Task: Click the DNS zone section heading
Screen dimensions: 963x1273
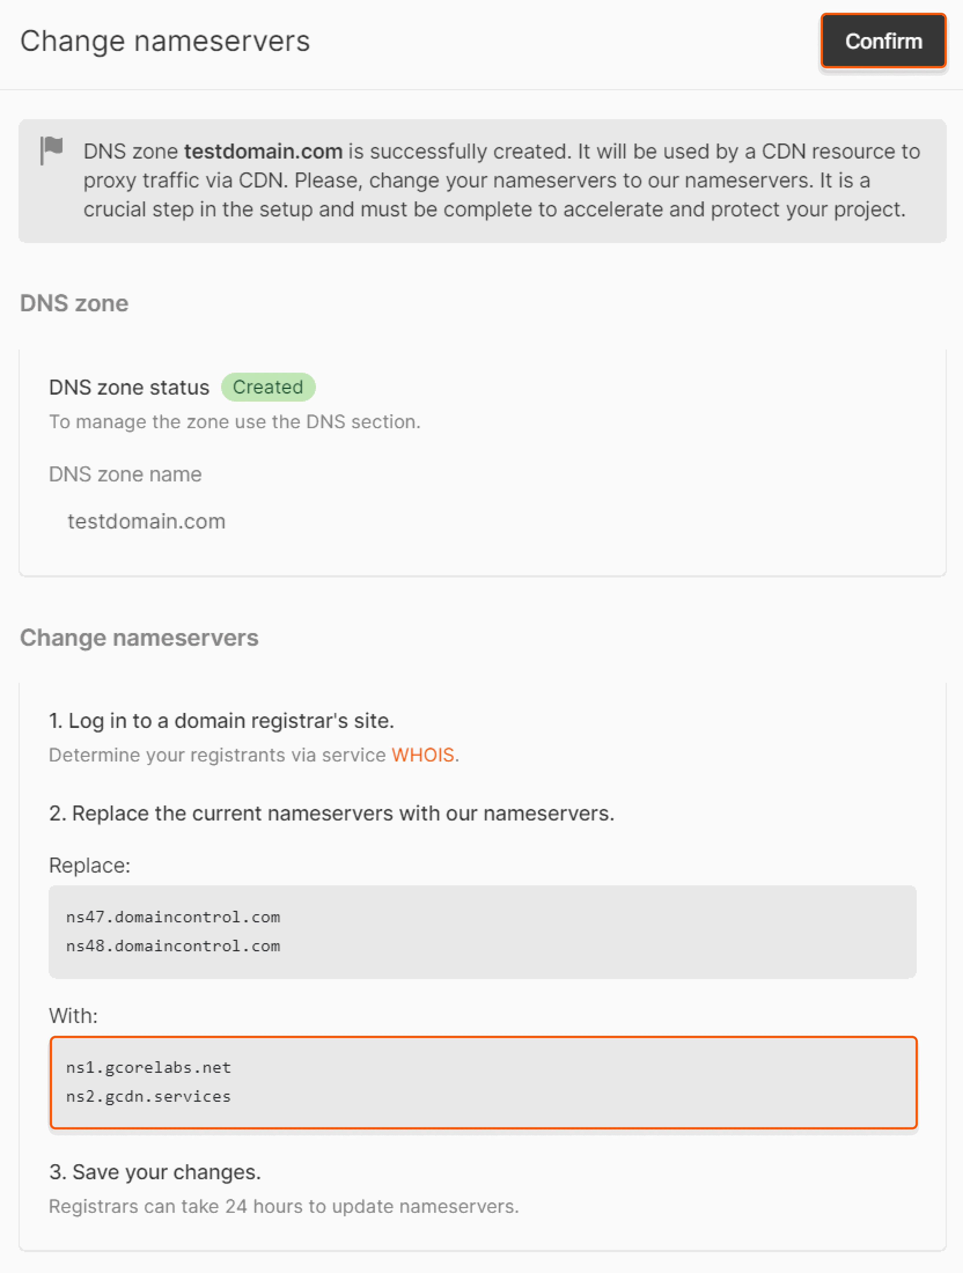Action: (x=74, y=303)
